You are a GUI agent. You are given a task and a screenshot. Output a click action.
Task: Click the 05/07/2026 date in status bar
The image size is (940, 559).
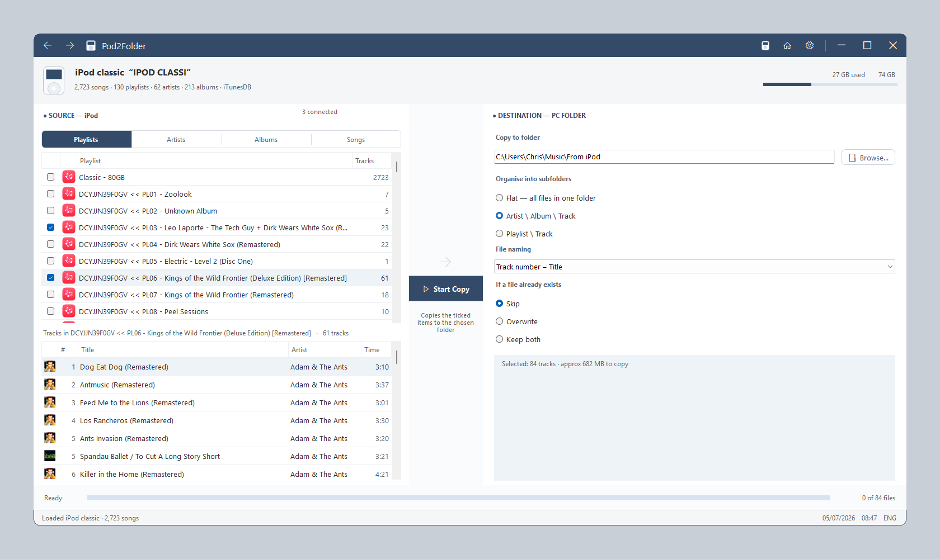point(839,518)
